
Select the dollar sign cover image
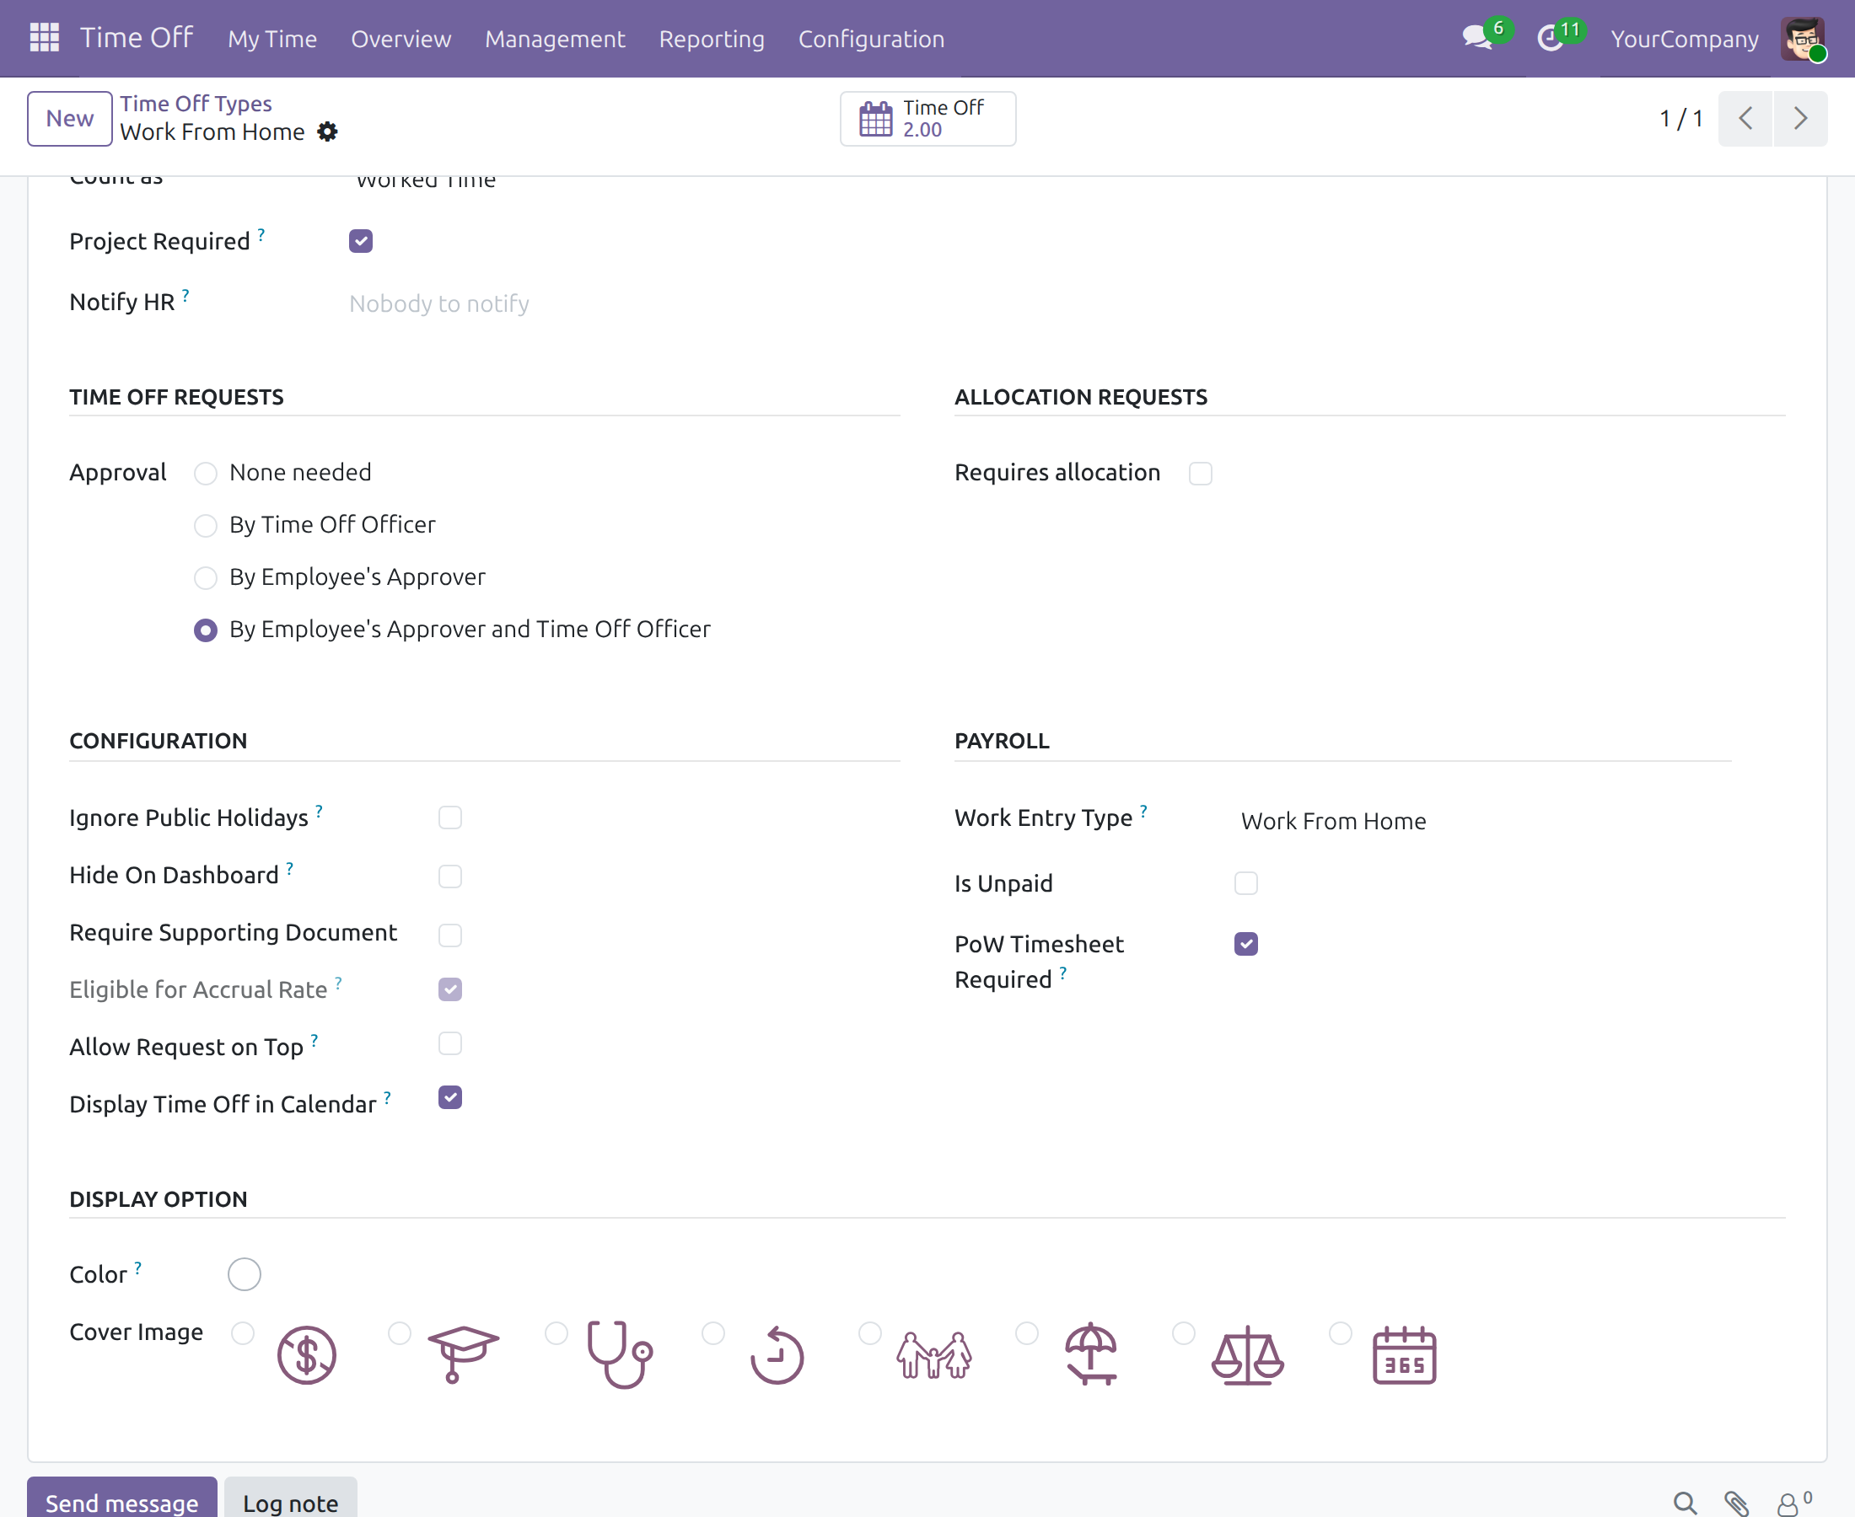point(306,1355)
